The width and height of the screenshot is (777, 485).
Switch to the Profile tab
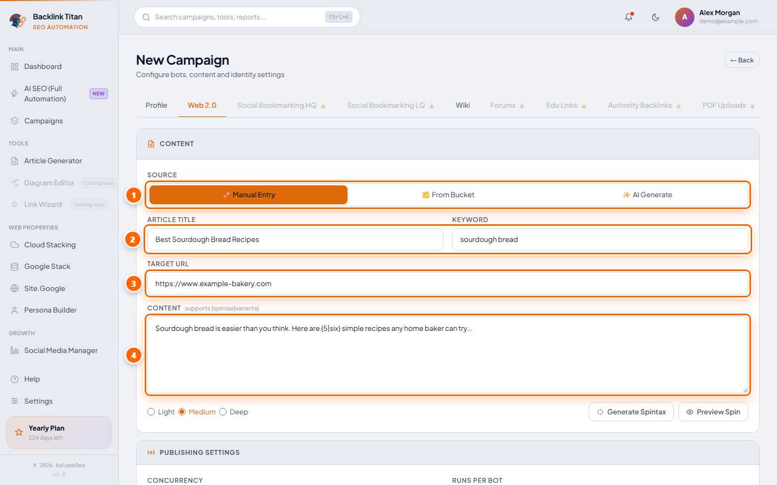pyautogui.click(x=156, y=105)
